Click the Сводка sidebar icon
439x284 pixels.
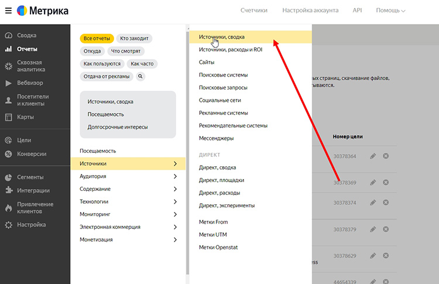point(9,35)
